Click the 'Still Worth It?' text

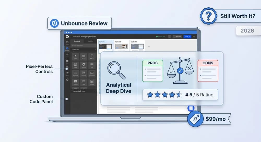pos(238,16)
